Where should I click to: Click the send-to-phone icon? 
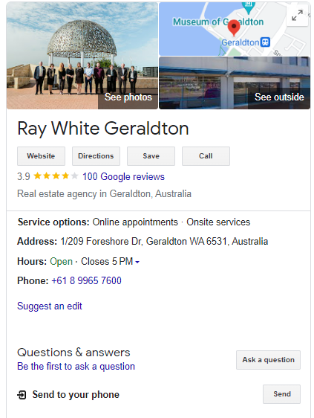[x=22, y=394]
